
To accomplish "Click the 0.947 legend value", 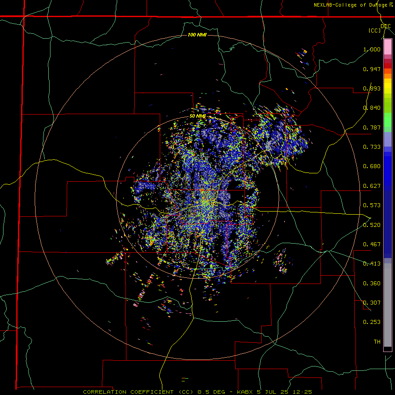I will tap(372, 69).
